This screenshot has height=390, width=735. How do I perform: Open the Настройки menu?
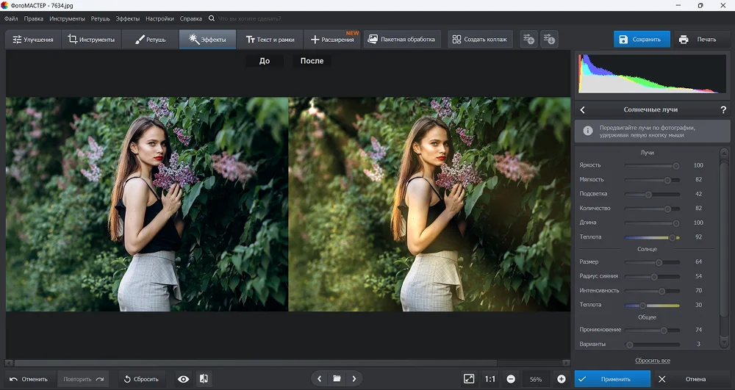coord(159,18)
